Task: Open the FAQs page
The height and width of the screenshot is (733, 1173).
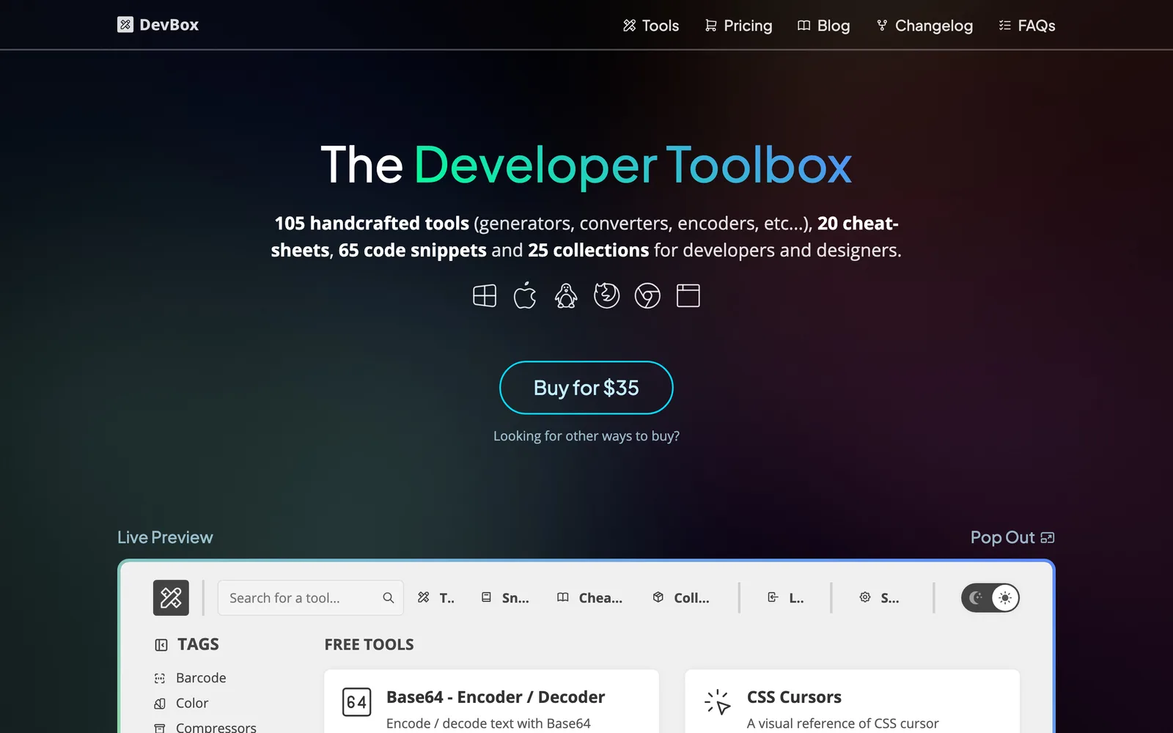Action: 1027,26
